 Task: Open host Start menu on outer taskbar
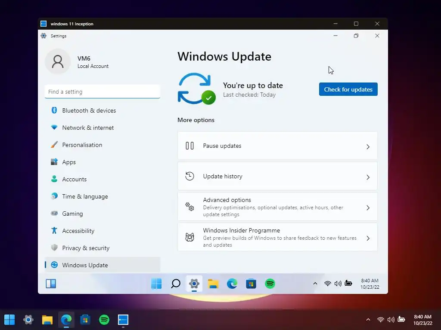coord(9,319)
